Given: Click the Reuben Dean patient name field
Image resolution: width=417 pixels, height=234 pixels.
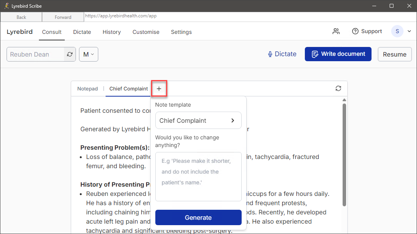Looking at the screenshot, I should tap(35, 54).
